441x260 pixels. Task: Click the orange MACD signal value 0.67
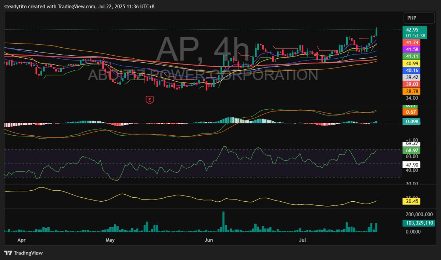click(x=410, y=112)
